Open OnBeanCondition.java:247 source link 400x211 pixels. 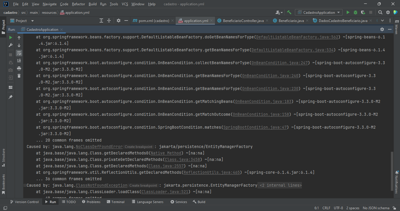[x=280, y=63]
